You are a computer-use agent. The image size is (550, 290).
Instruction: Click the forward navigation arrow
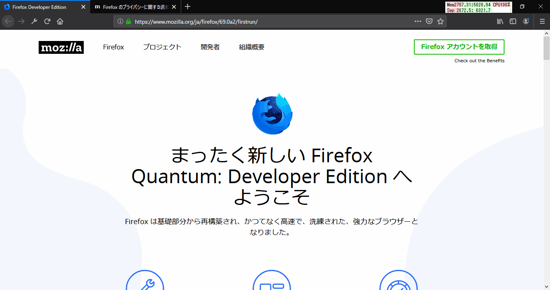coord(21,21)
